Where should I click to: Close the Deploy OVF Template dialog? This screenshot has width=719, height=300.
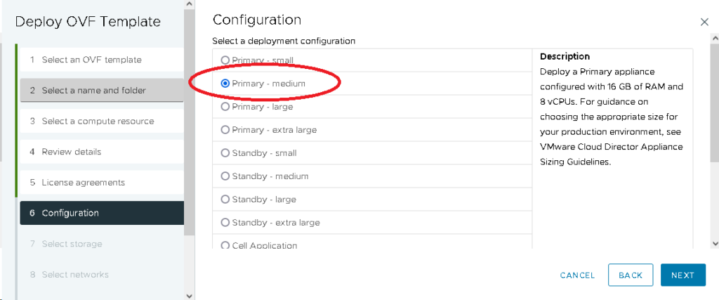(x=704, y=22)
